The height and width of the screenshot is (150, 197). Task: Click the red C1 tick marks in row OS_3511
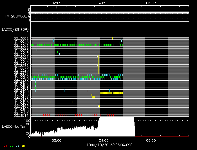(77, 115)
